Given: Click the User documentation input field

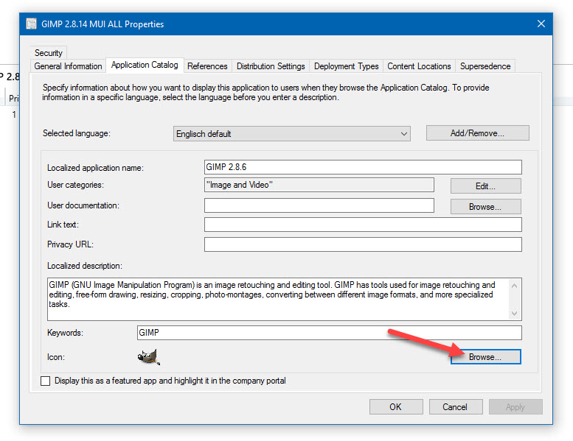Looking at the screenshot, I should click(x=319, y=205).
